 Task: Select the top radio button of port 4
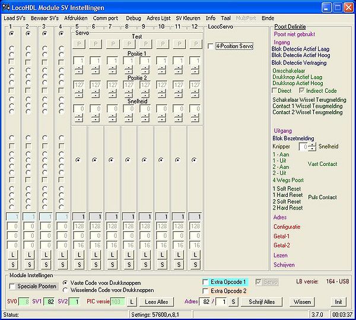(x=61, y=33)
